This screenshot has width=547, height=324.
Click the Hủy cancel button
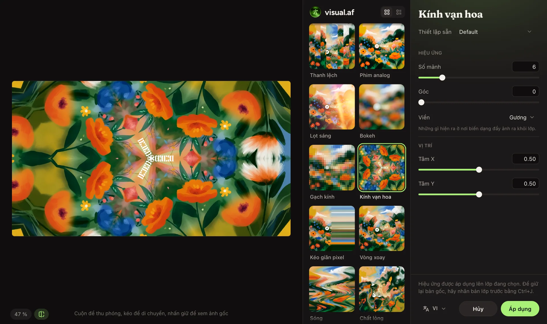coord(478,309)
